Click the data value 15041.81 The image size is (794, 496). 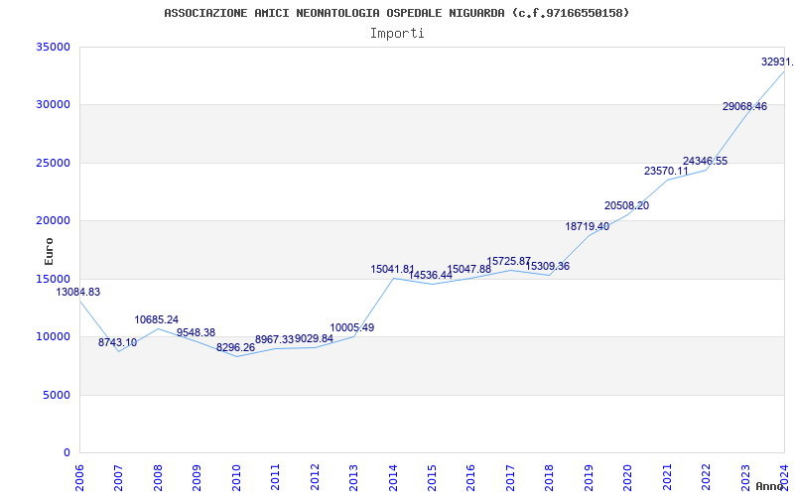(392, 269)
